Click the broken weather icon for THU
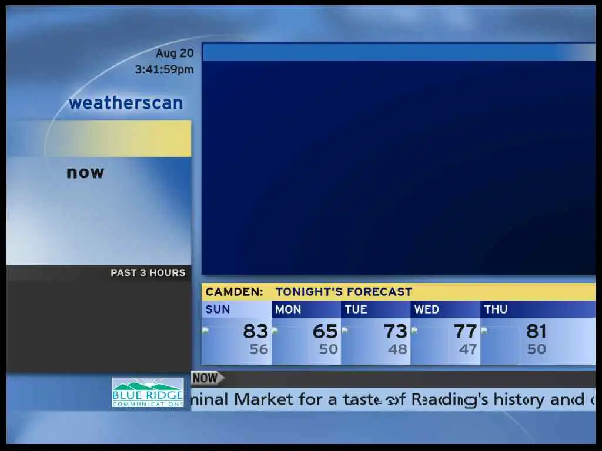 click(484, 331)
